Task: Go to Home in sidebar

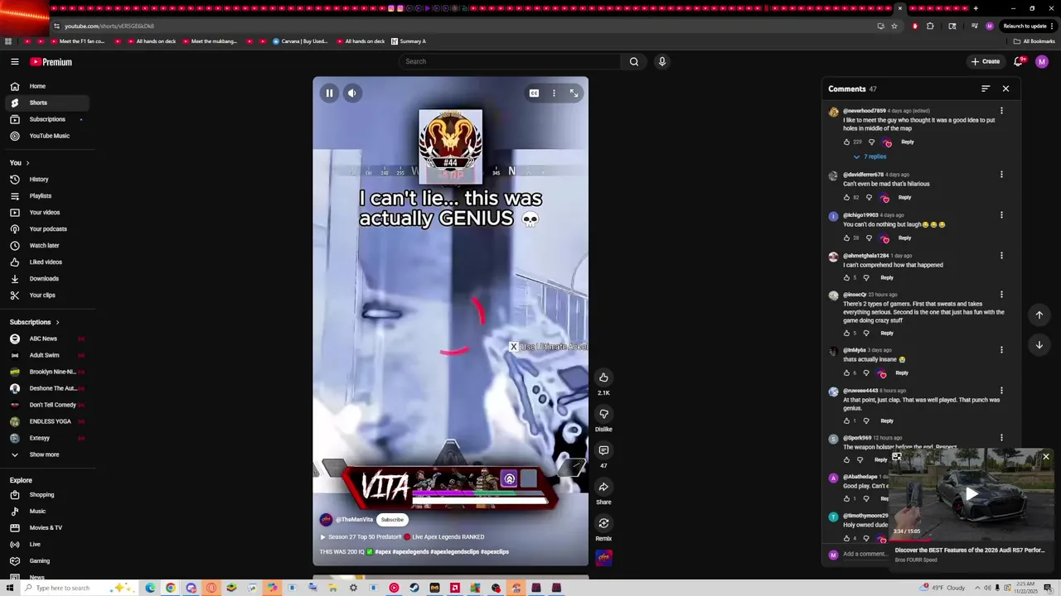Action: [x=48, y=86]
